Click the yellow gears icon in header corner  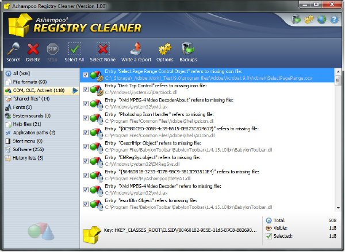[309, 20]
